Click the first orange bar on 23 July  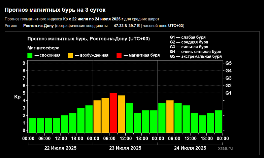tap(97, 117)
